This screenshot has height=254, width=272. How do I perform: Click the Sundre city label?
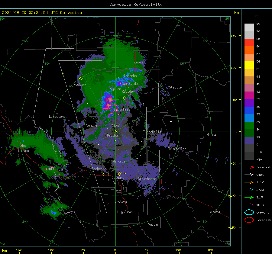pos(92,125)
